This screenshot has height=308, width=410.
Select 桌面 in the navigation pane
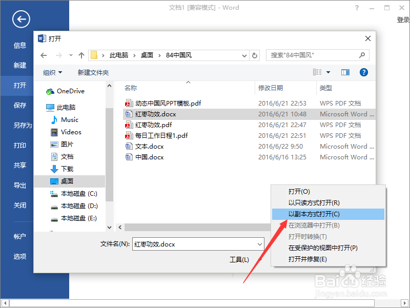(x=69, y=181)
